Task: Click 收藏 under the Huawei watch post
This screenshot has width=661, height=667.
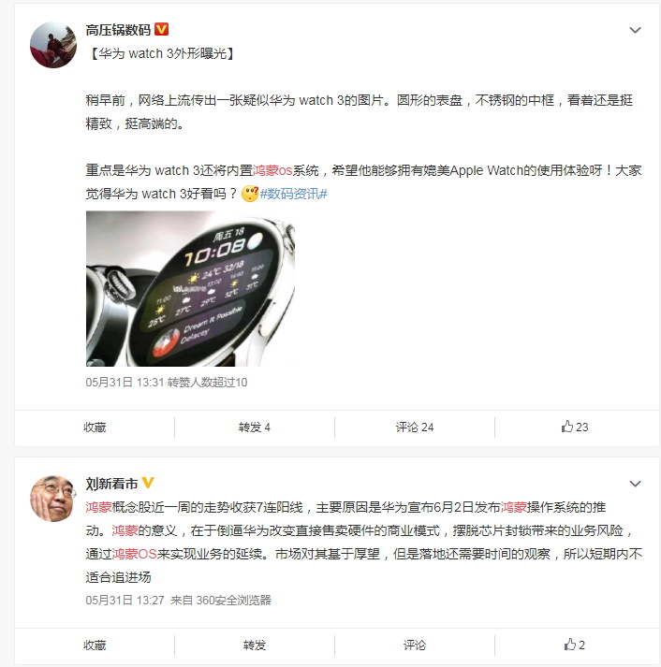Action: coord(95,428)
